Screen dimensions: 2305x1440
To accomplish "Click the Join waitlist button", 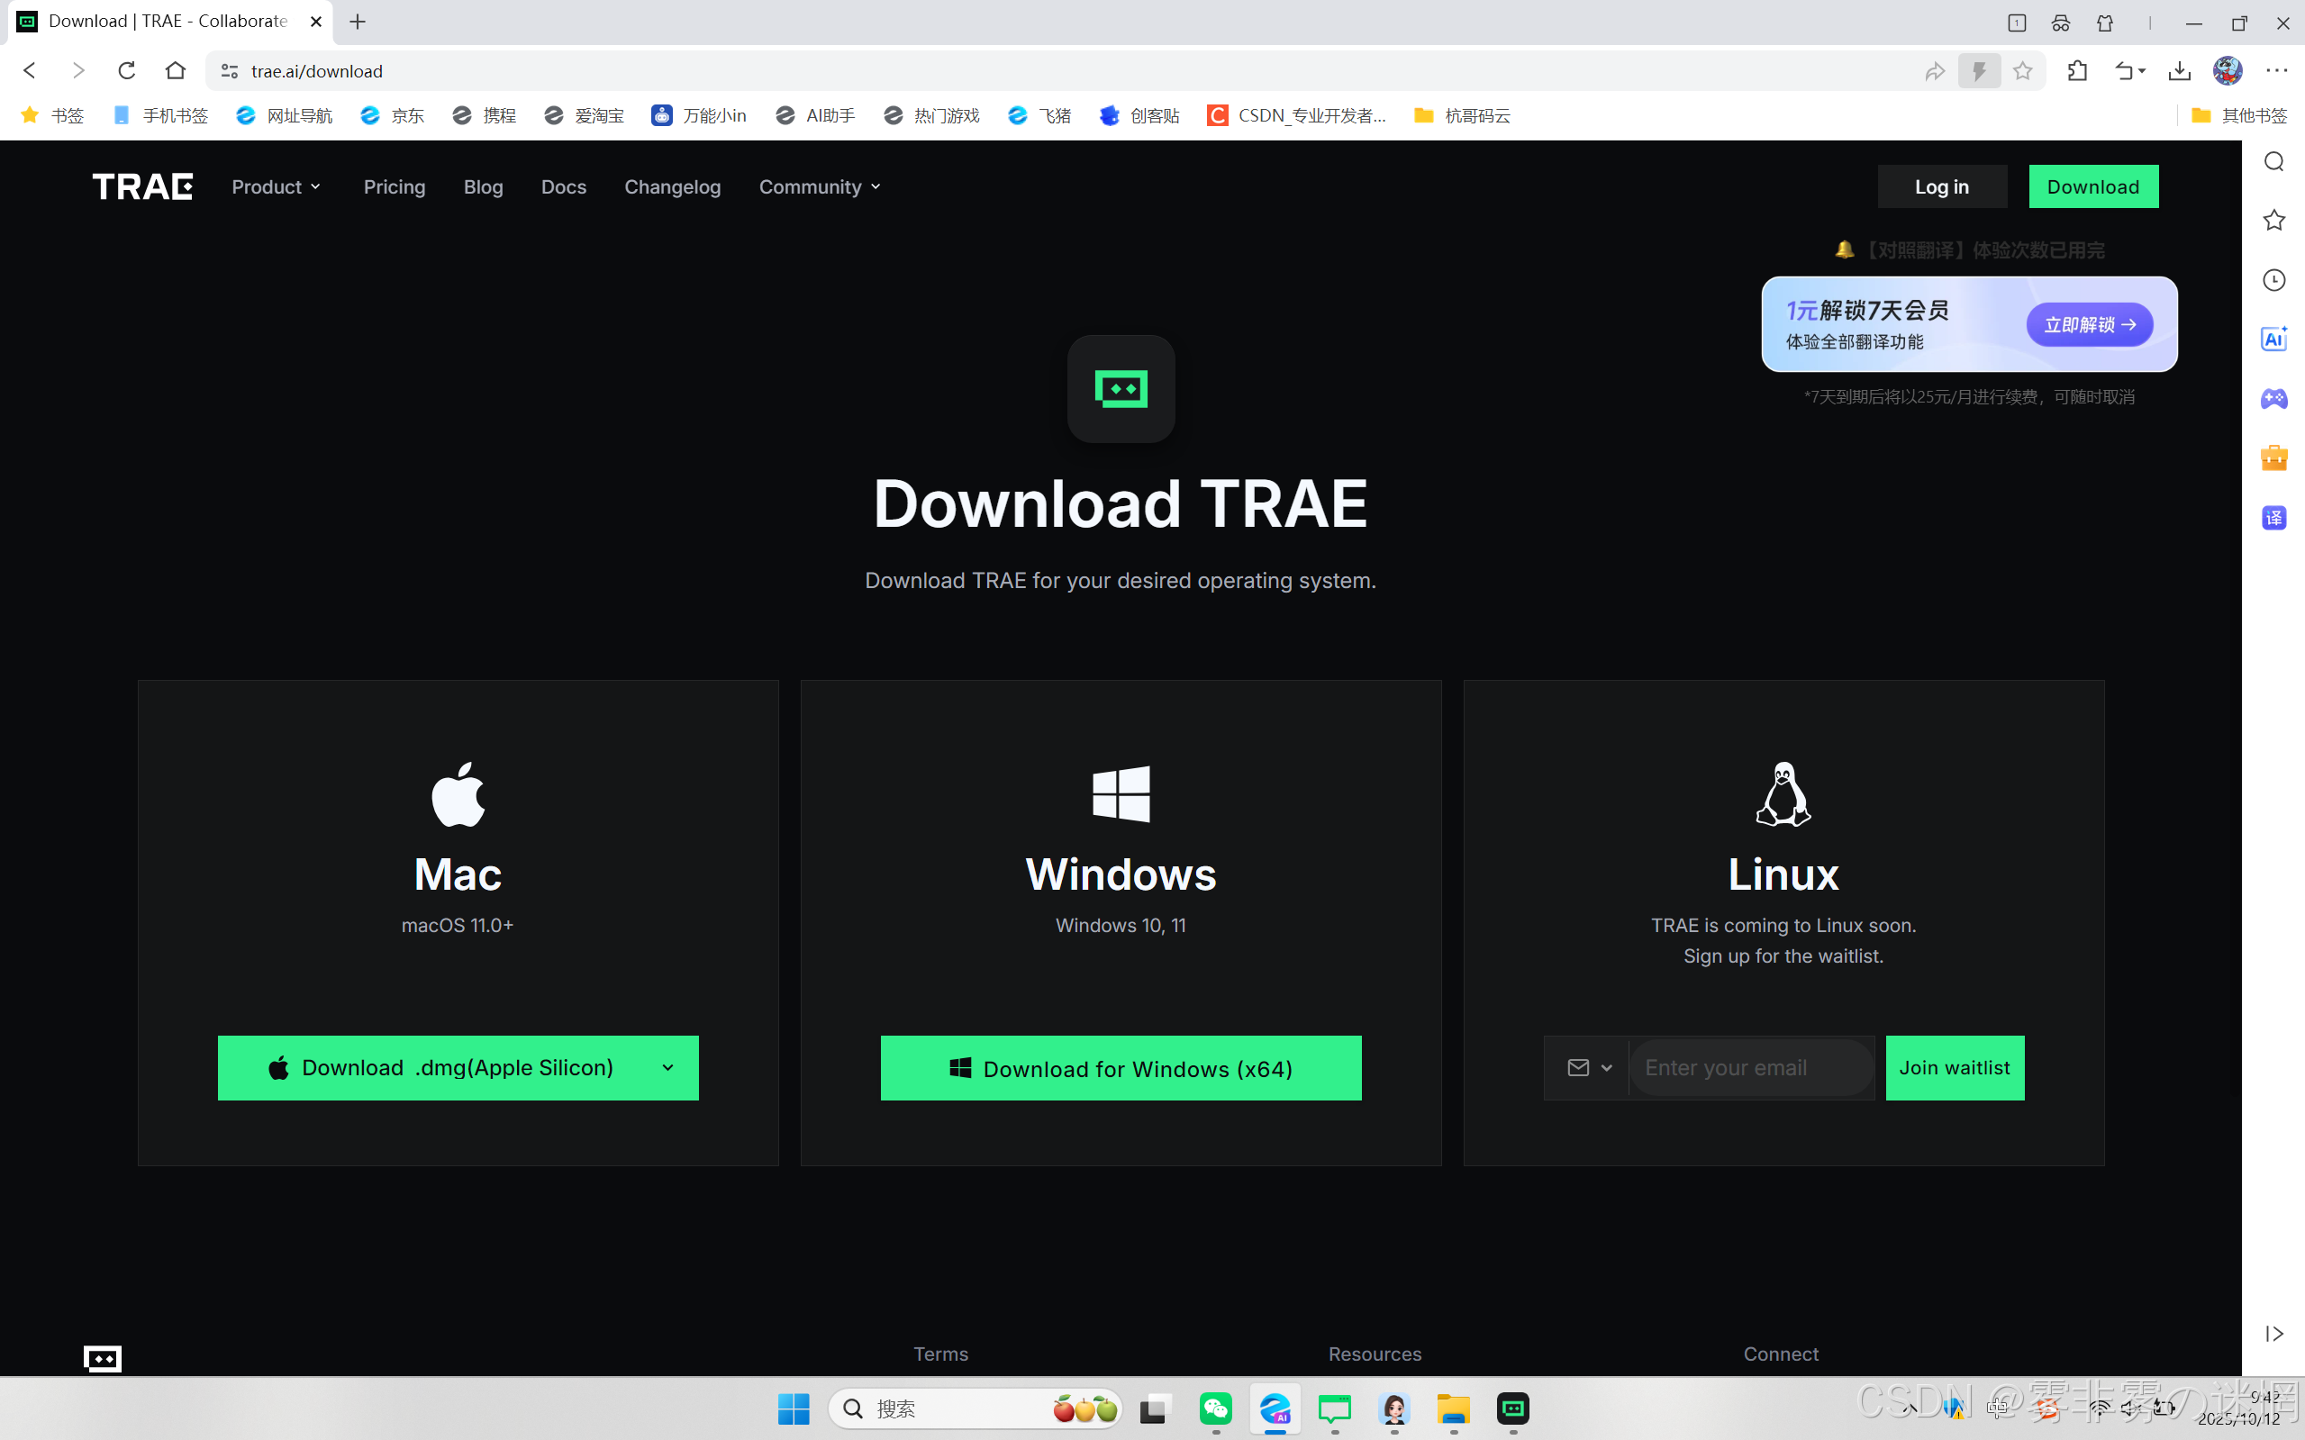I will pos(1955,1068).
